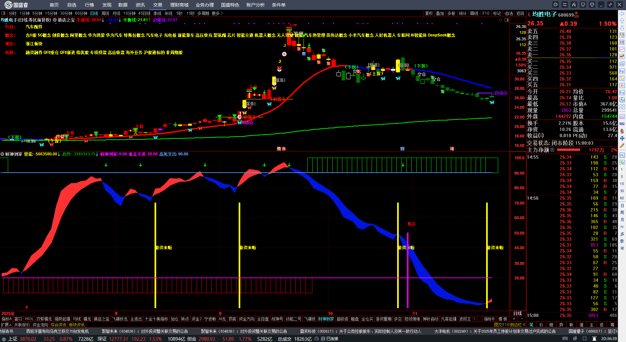Click the F10 button in chart toolbar

click(486, 13)
